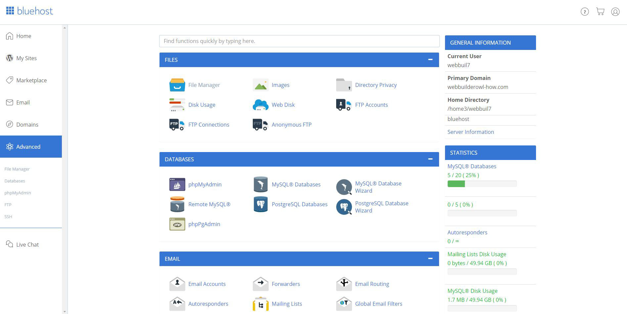Click the Disk Usage text link

[x=202, y=105]
